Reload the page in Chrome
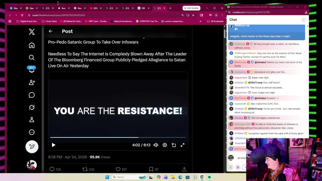 tap(22, 15)
